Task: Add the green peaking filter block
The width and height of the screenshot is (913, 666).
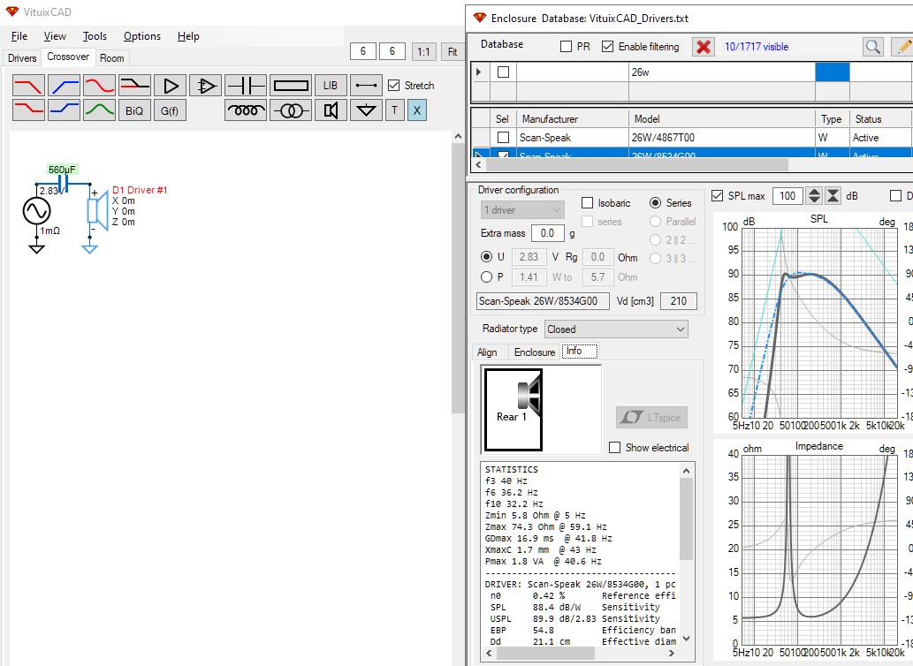Action: 99,110
